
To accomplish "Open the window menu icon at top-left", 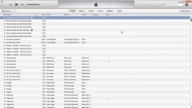I will click(2, 1).
